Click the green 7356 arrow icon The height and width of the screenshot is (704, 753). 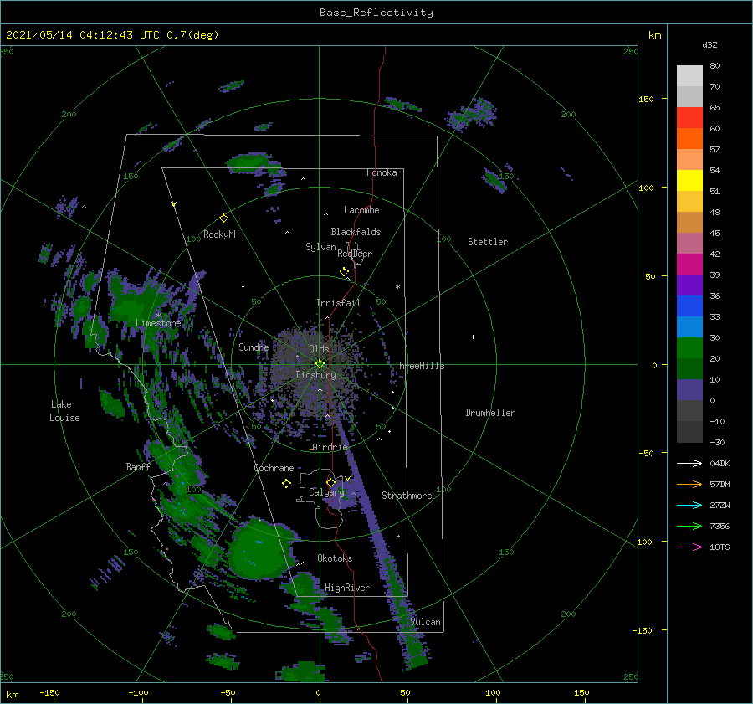(x=689, y=527)
